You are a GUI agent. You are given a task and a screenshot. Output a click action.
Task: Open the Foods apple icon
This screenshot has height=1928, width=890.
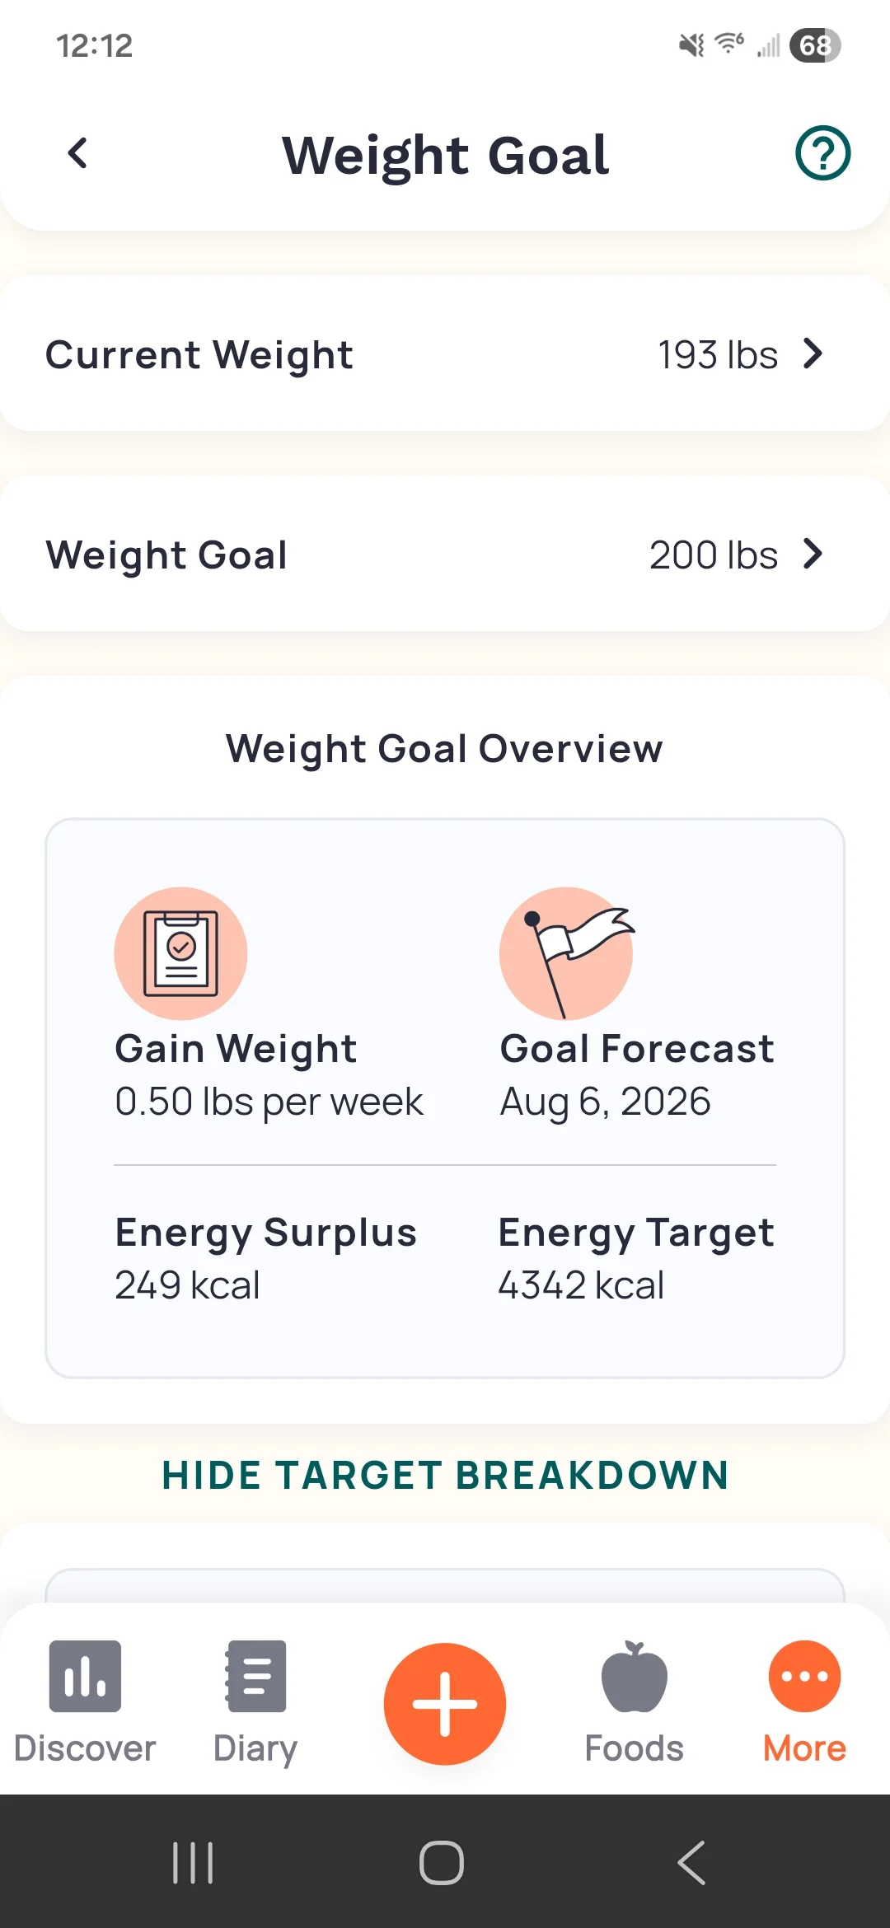click(634, 1676)
